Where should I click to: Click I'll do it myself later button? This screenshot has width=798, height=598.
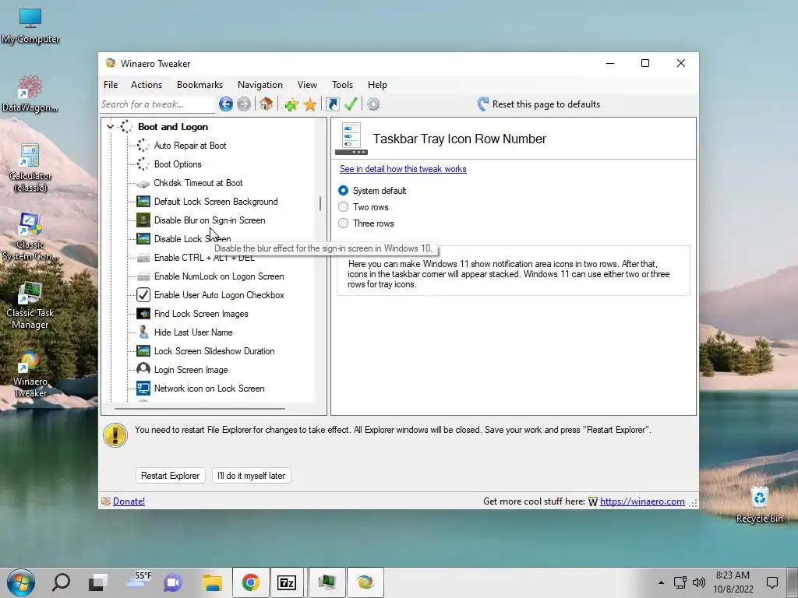point(252,476)
